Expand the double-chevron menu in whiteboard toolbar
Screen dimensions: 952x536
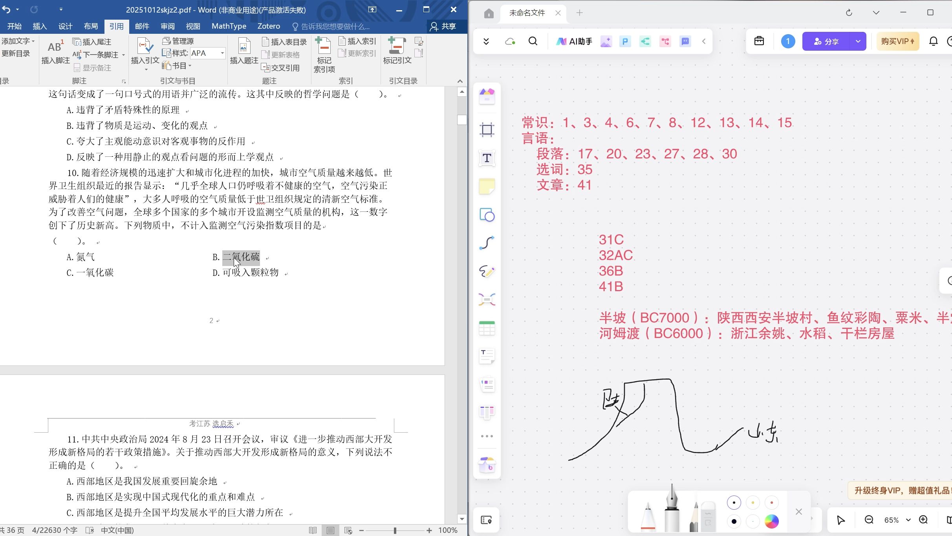486,41
